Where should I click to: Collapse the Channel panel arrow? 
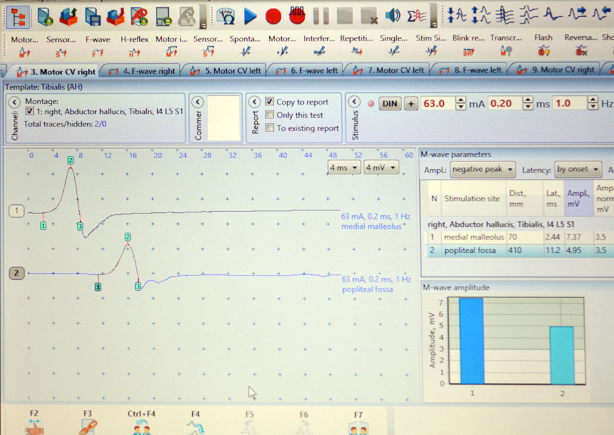tap(15, 102)
